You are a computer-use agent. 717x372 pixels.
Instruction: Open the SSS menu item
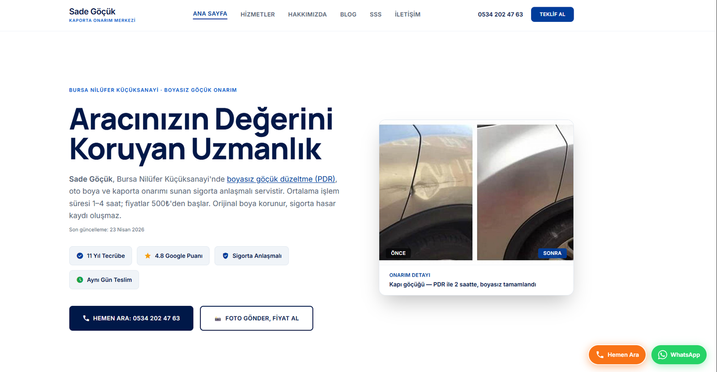pos(376,14)
